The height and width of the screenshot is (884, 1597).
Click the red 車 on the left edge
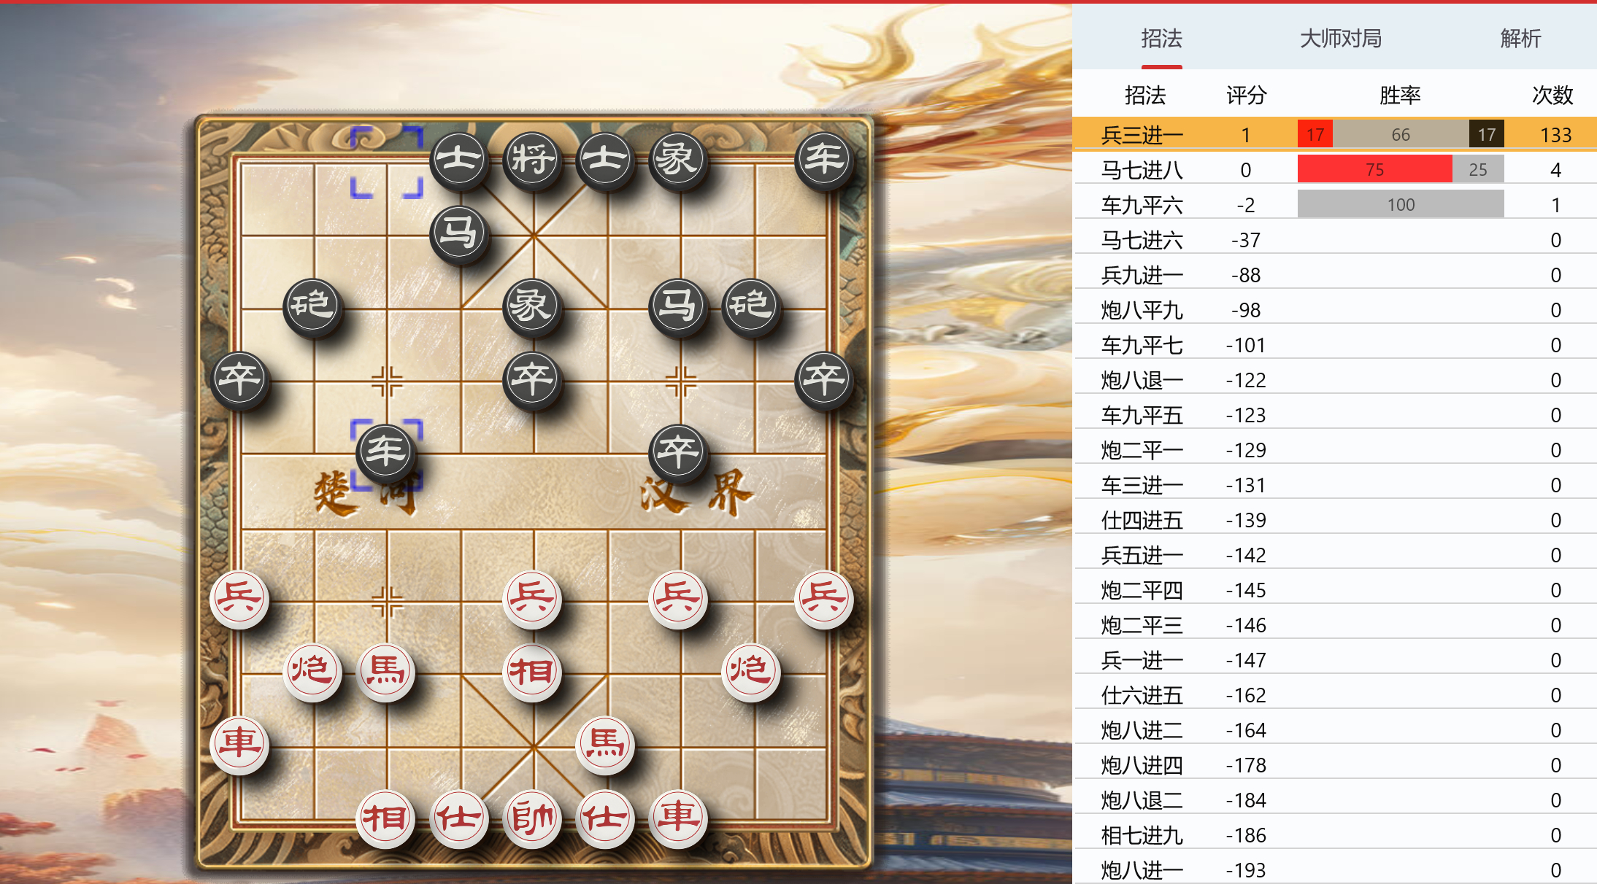(239, 745)
